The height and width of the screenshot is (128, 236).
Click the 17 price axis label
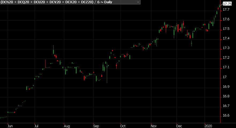click(x=225, y=77)
